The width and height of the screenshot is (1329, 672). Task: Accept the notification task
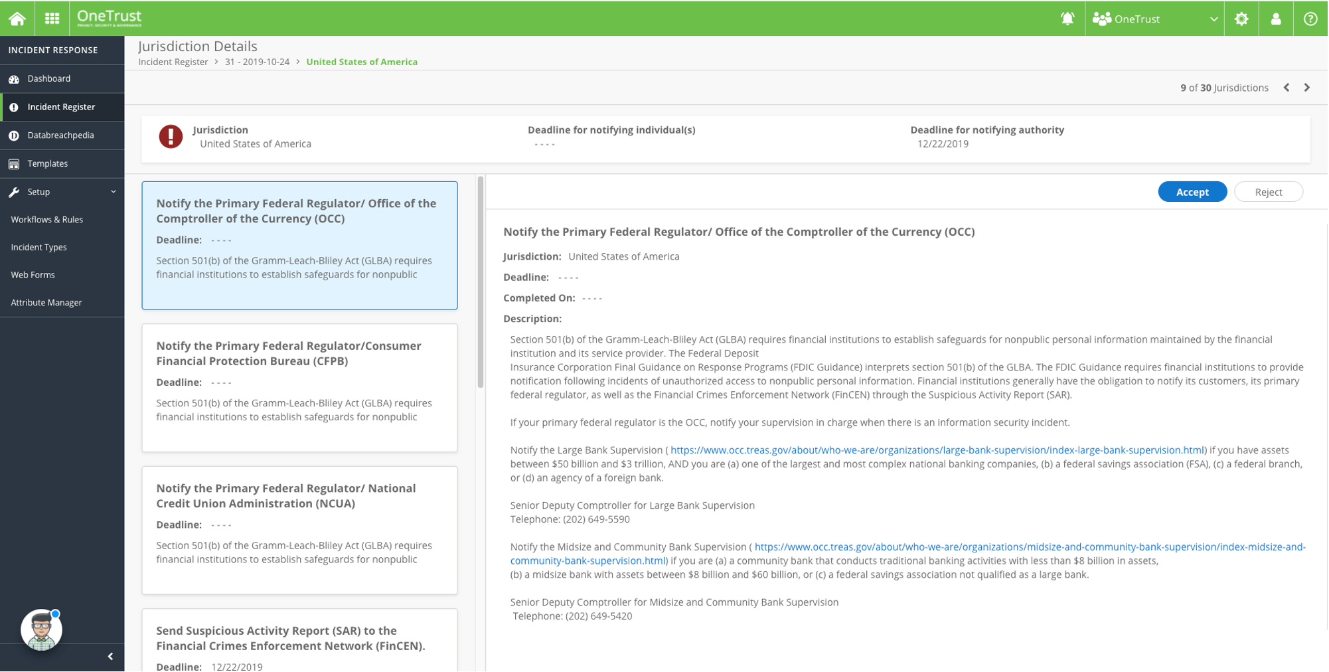tap(1192, 192)
